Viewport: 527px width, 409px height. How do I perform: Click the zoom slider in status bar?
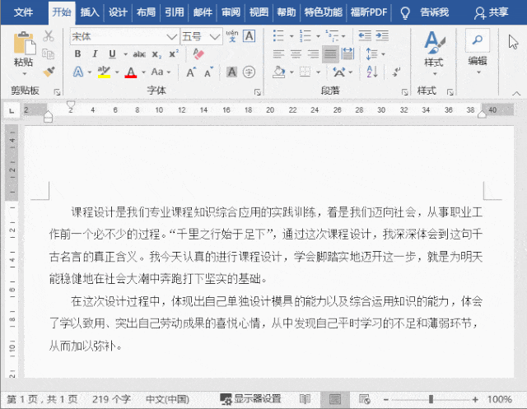coord(431,399)
